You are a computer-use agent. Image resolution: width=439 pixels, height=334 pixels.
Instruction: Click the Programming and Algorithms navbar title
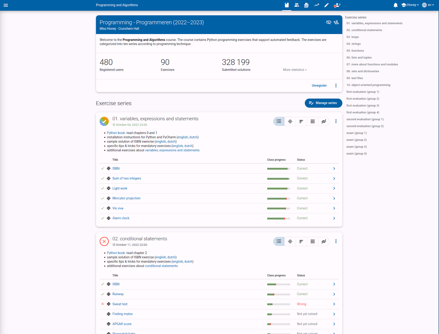[x=117, y=5]
